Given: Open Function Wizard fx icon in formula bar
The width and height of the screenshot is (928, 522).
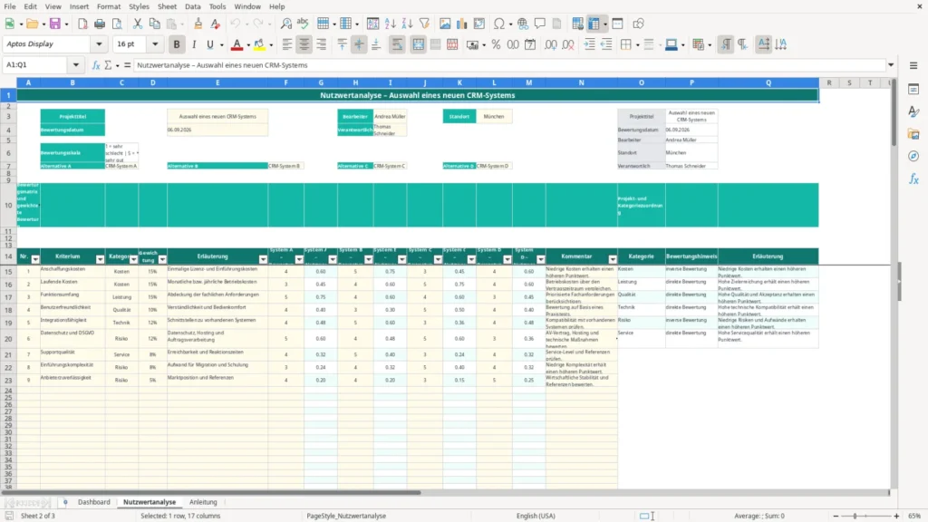Looking at the screenshot, I should [96, 65].
